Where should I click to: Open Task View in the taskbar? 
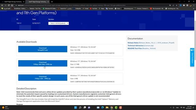[85, 108]
